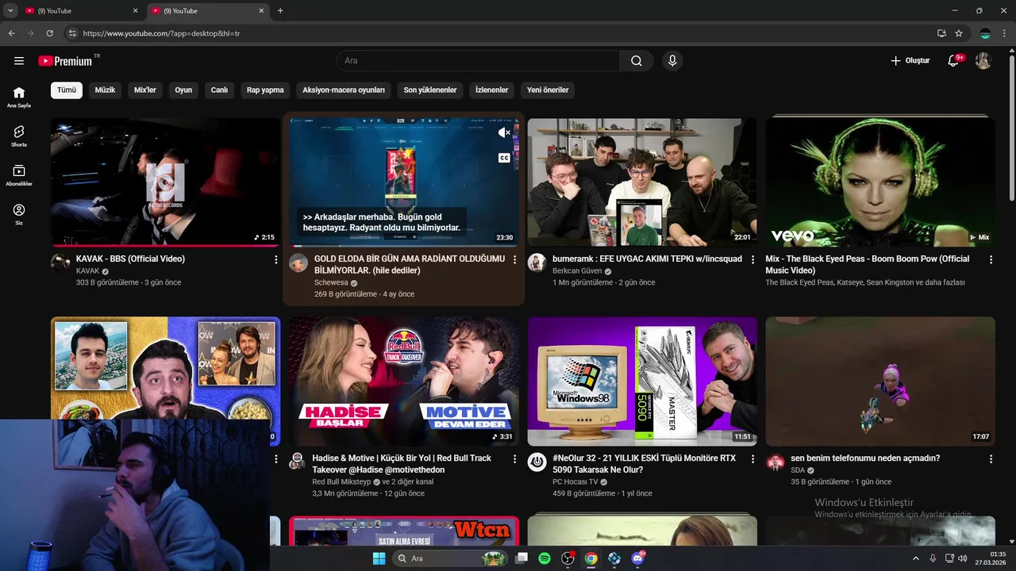Open the account avatar menu
Image resolution: width=1016 pixels, height=571 pixels.
point(983,61)
